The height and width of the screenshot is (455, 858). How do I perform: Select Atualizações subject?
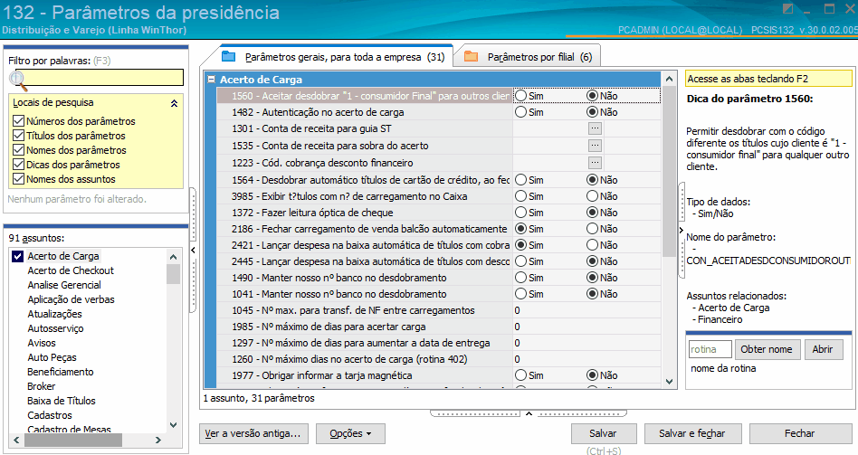pyautogui.click(x=54, y=314)
